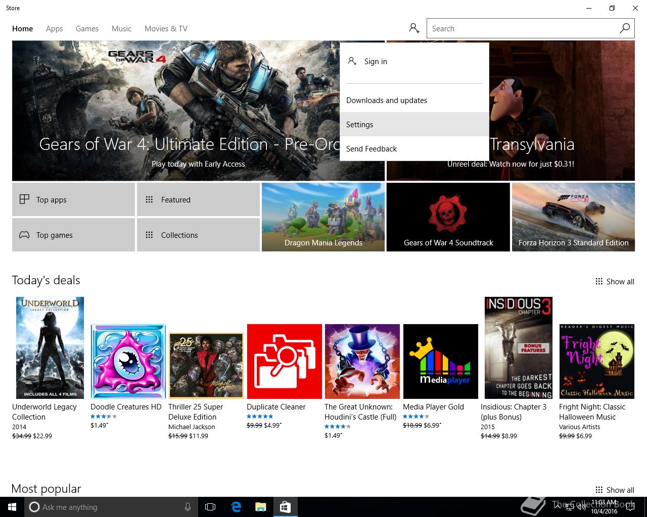The image size is (647, 517).
Task: Open Thriller 25 Super Deluxe Edition album
Action: (206, 366)
